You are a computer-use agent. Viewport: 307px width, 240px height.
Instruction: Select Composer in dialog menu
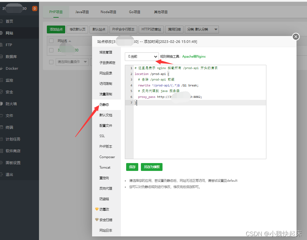pyautogui.click(x=107, y=157)
